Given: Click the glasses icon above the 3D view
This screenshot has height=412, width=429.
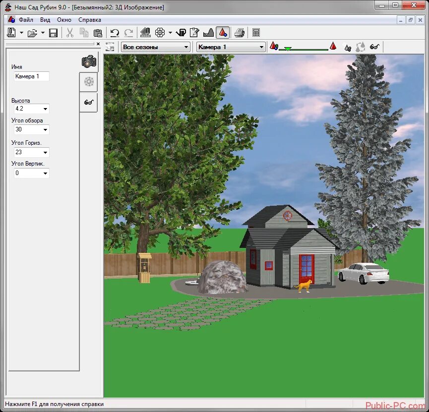Looking at the screenshot, I should click(374, 47).
